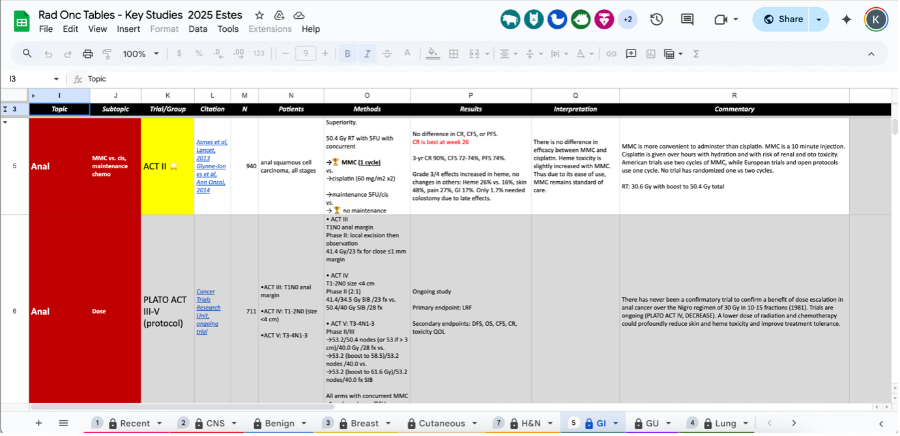Decrease font size with minus button
Viewport: 900px width, 436px height.
point(285,53)
